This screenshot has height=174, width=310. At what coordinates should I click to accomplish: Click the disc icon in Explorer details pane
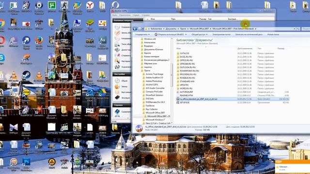click(x=139, y=129)
